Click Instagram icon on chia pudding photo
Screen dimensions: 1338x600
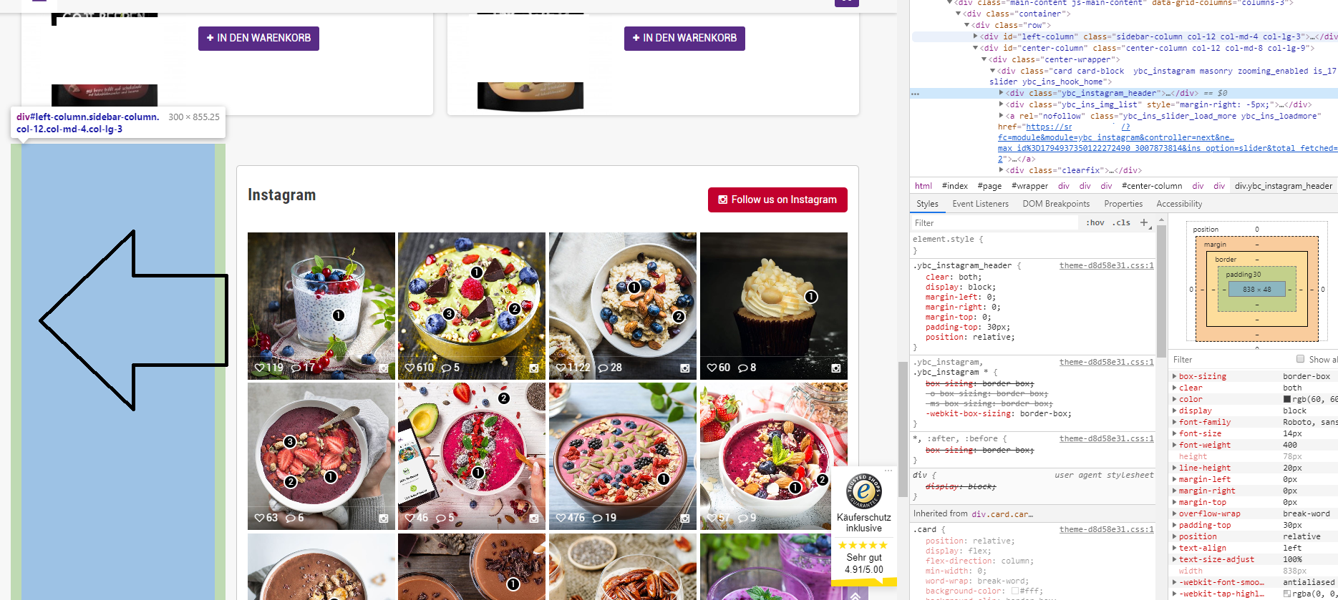[x=384, y=368]
